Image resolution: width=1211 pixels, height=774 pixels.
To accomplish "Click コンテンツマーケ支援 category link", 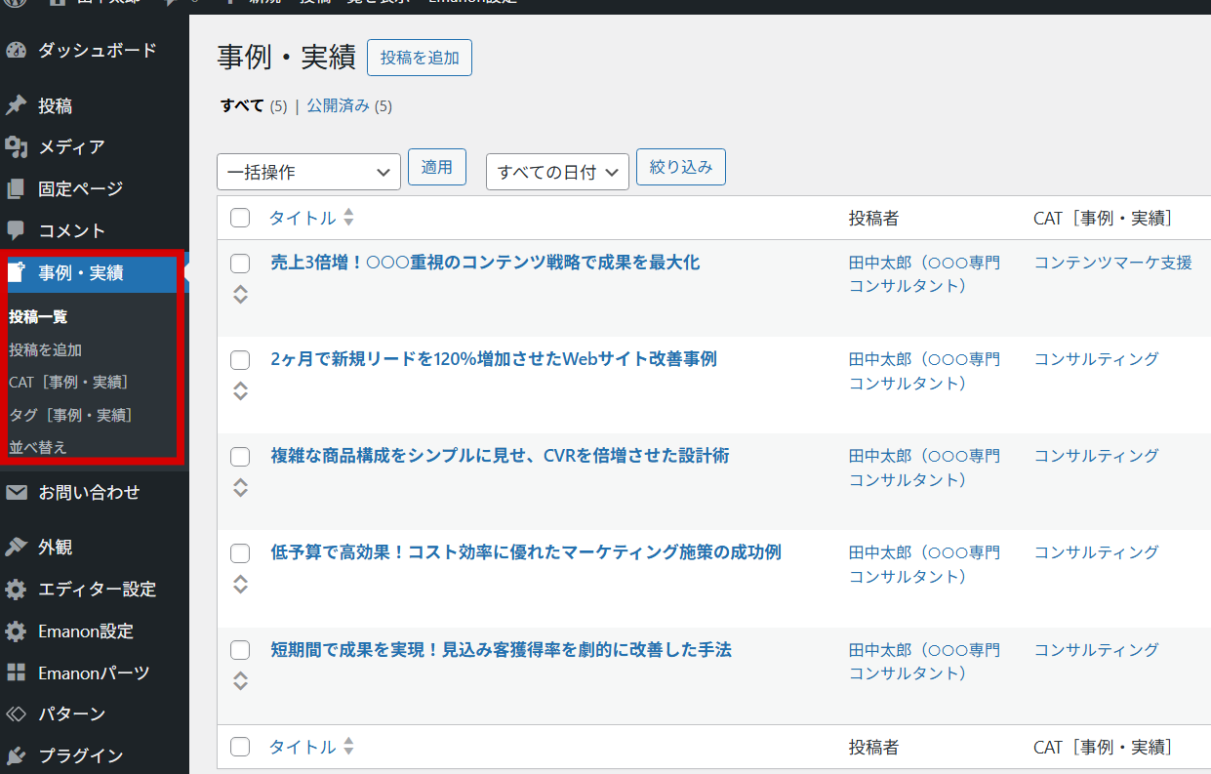I will (x=1113, y=263).
